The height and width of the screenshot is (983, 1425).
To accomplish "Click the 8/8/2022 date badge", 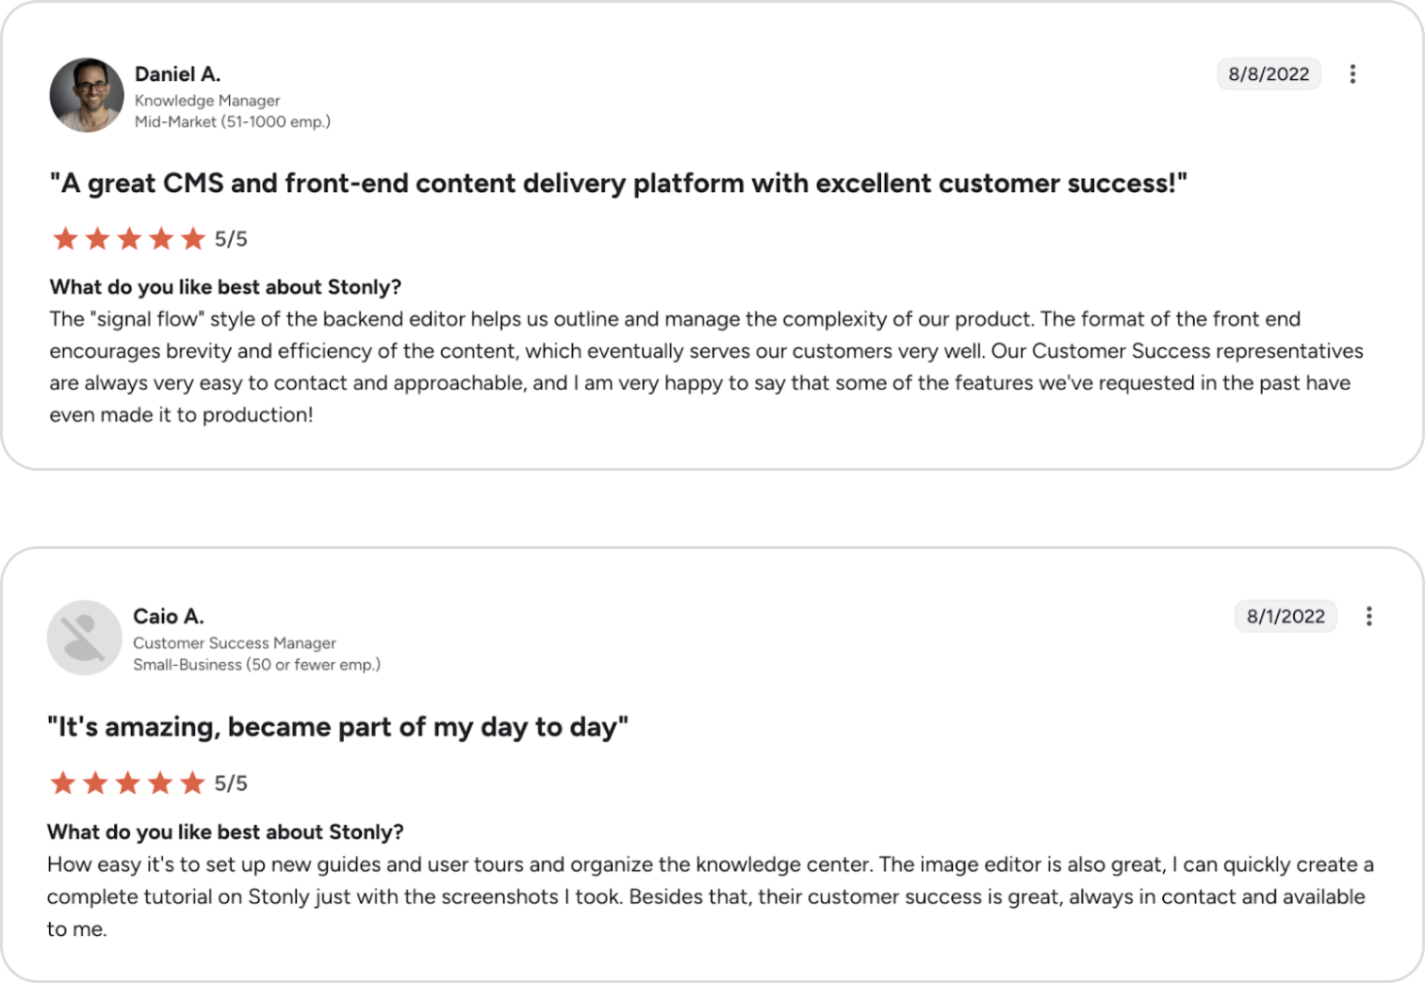I will 1269,73.
